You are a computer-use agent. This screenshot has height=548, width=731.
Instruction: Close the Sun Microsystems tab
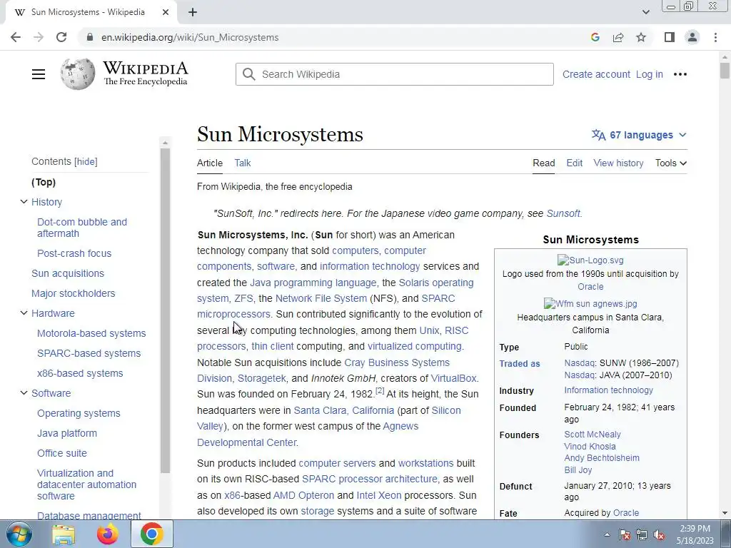click(x=166, y=12)
